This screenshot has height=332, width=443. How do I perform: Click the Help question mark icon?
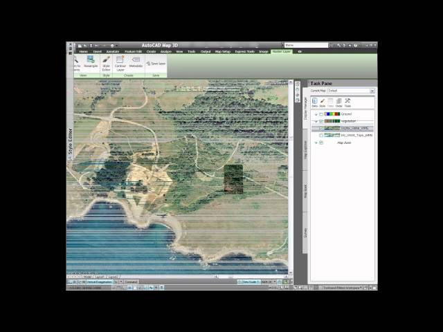(x=355, y=45)
